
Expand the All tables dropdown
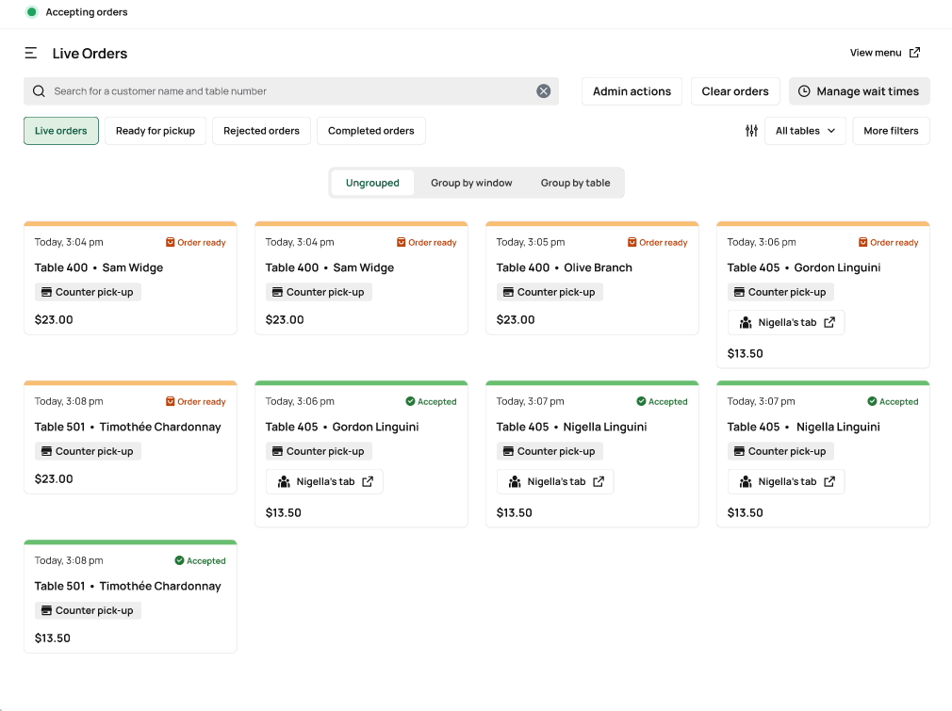click(x=805, y=131)
